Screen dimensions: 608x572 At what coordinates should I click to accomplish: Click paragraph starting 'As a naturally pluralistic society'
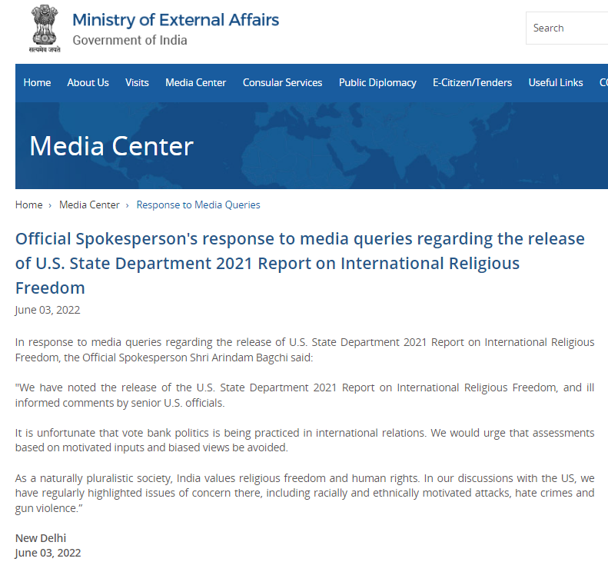(305, 493)
